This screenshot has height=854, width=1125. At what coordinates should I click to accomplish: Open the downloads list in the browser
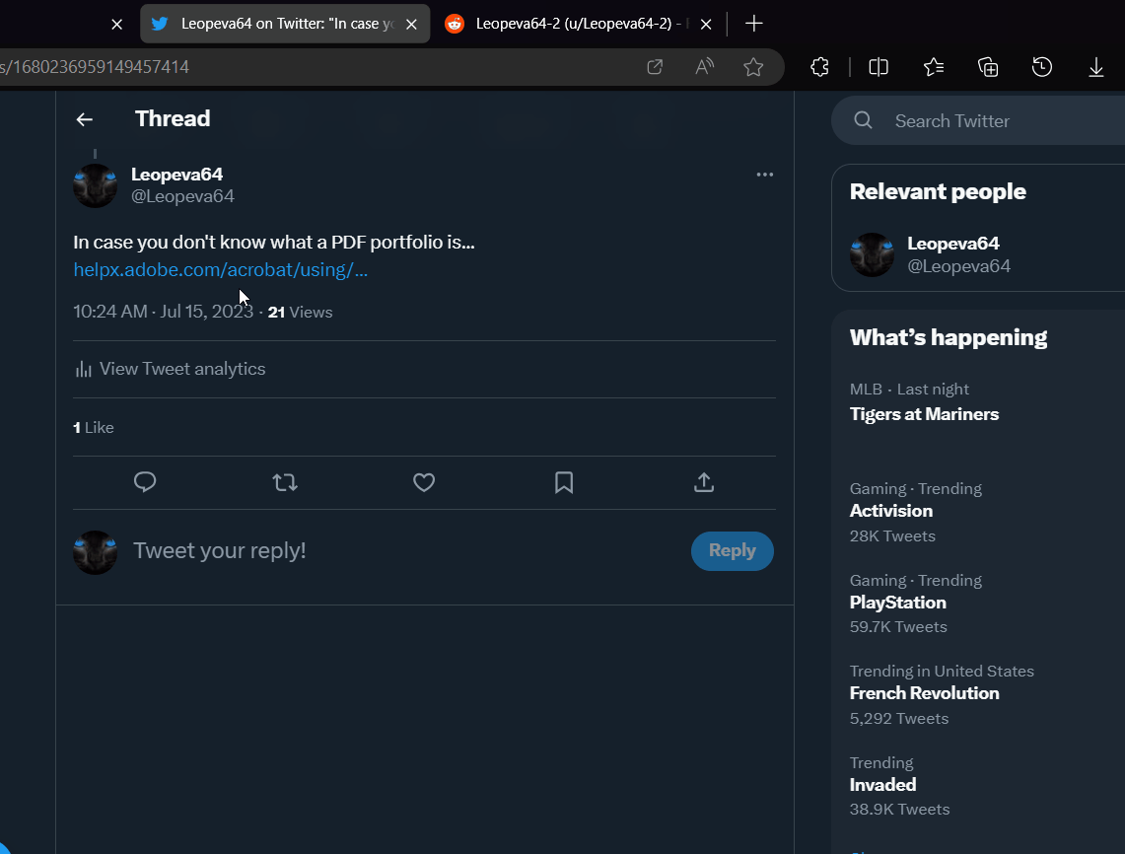1096,66
